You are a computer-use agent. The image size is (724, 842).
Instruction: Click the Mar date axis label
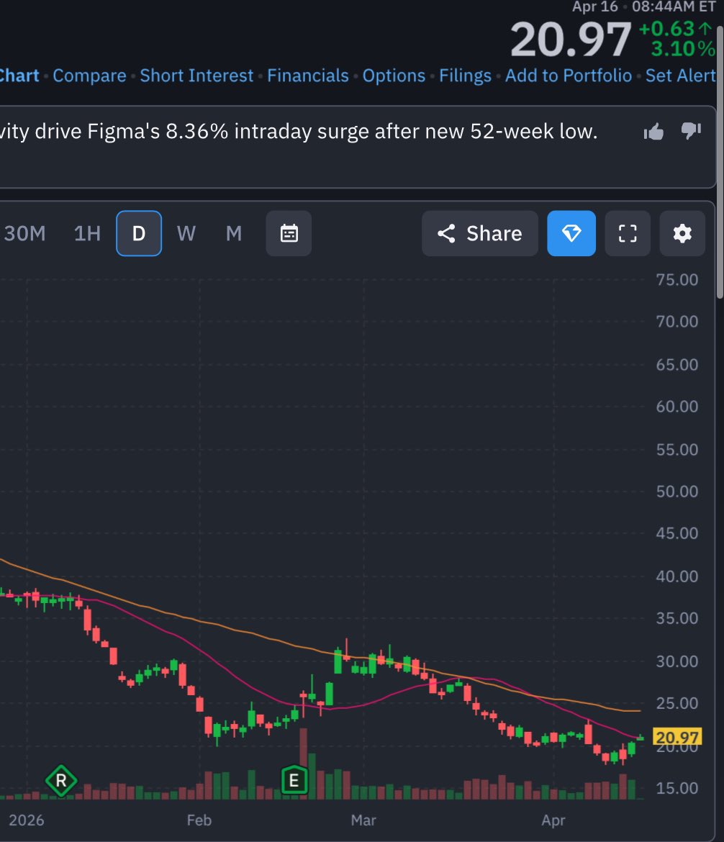[363, 820]
